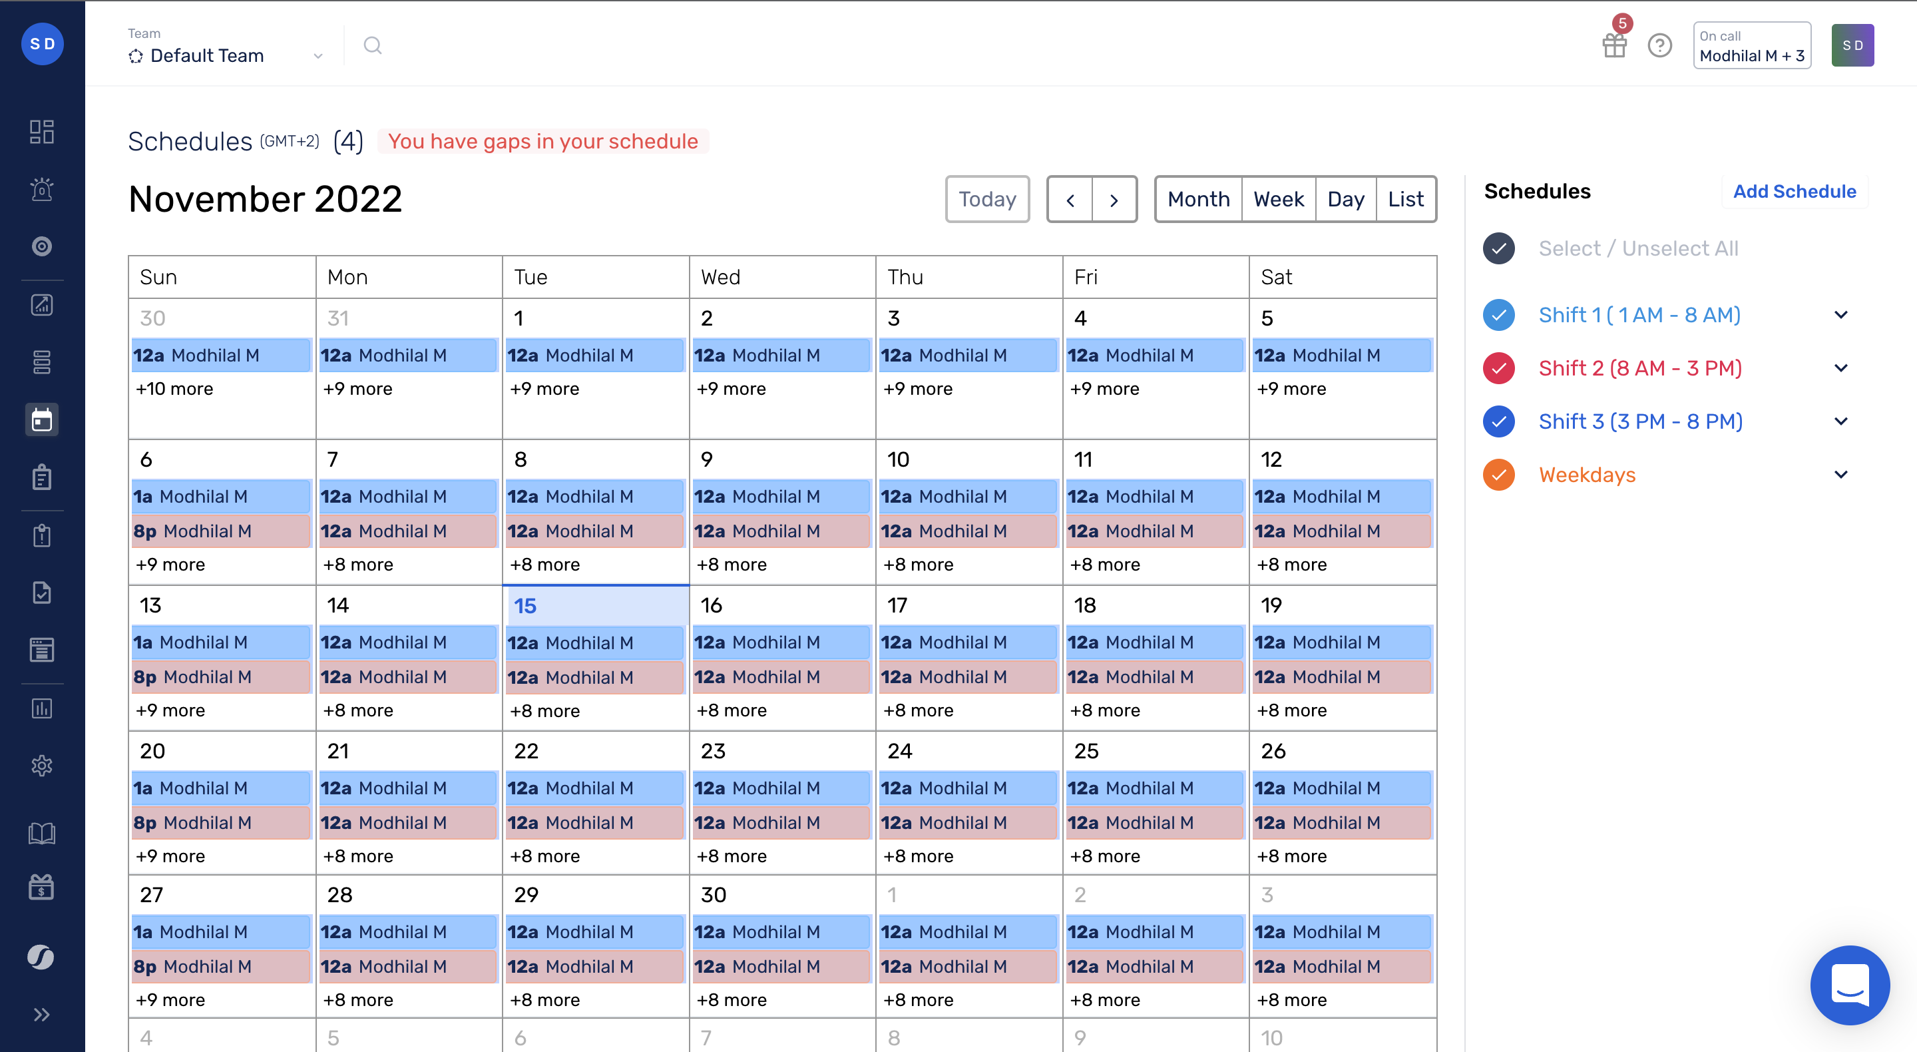Click the blue SD avatar in sidebar
Image resolution: width=1917 pixels, height=1052 pixels.
click(42, 45)
